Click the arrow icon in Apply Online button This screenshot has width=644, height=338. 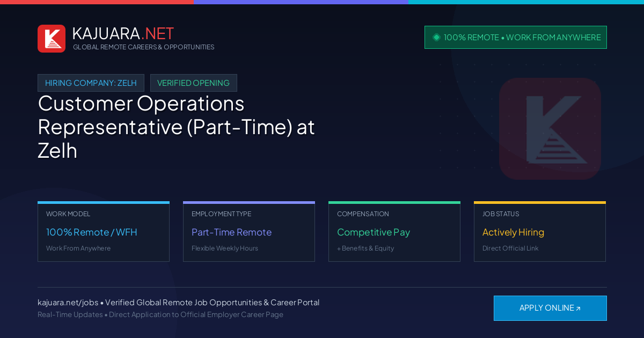pos(578,308)
